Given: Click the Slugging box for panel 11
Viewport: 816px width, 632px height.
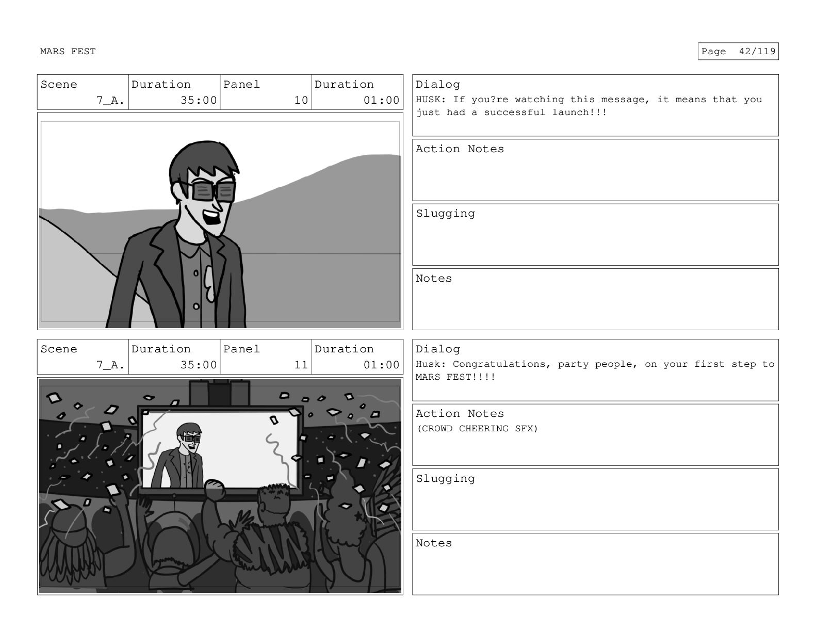Looking at the screenshot, I should click(595, 499).
